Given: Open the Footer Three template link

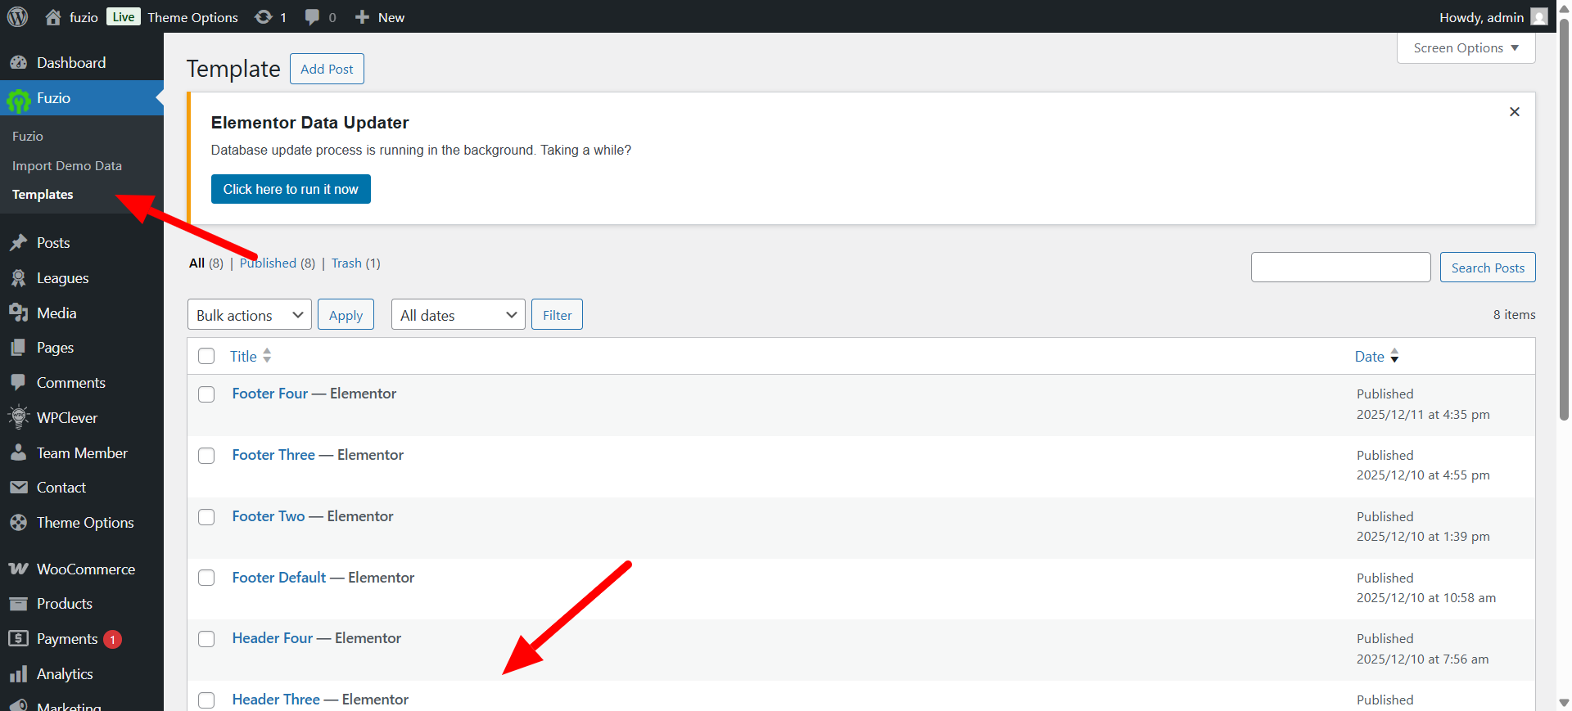Looking at the screenshot, I should 273,455.
